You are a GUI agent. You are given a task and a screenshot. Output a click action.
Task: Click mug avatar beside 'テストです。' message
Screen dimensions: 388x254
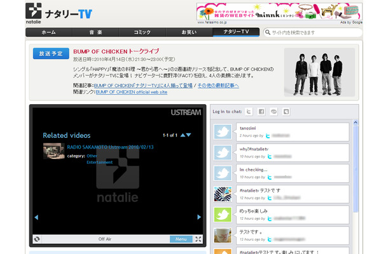point(223,235)
